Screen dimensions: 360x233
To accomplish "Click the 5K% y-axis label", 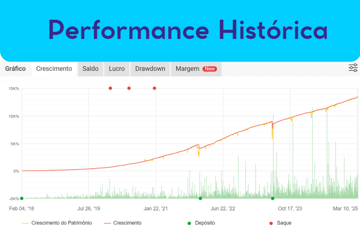I will coord(15,144).
